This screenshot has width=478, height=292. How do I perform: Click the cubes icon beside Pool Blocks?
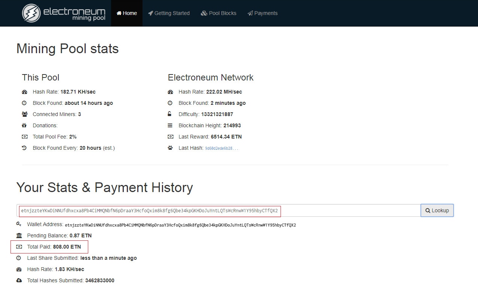tap(204, 13)
